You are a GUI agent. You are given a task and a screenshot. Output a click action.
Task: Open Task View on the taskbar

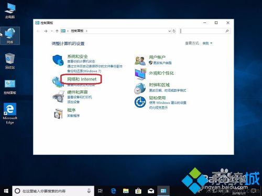[100, 191]
